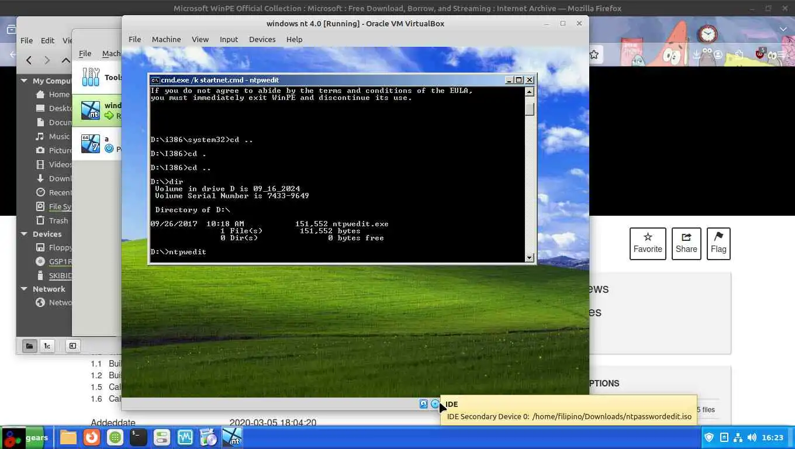Open SKIBID USB drive in sidebar
The width and height of the screenshot is (795, 449).
[x=53, y=275]
